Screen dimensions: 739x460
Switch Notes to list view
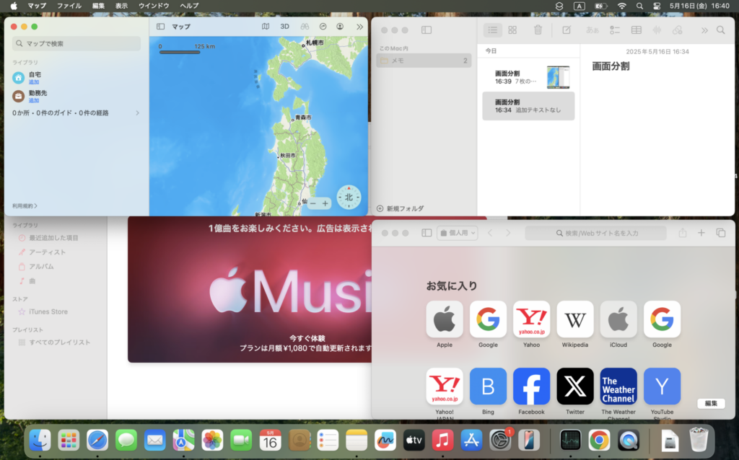pyautogui.click(x=492, y=30)
